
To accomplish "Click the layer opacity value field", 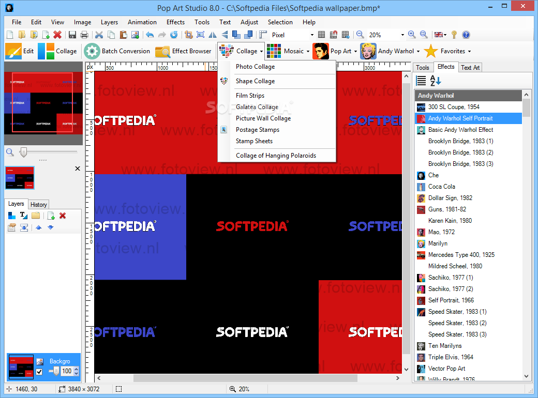I will point(67,371).
